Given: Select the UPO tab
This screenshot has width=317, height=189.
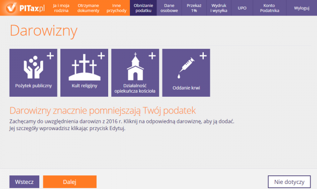Looking at the screenshot, I should [x=242, y=8].
